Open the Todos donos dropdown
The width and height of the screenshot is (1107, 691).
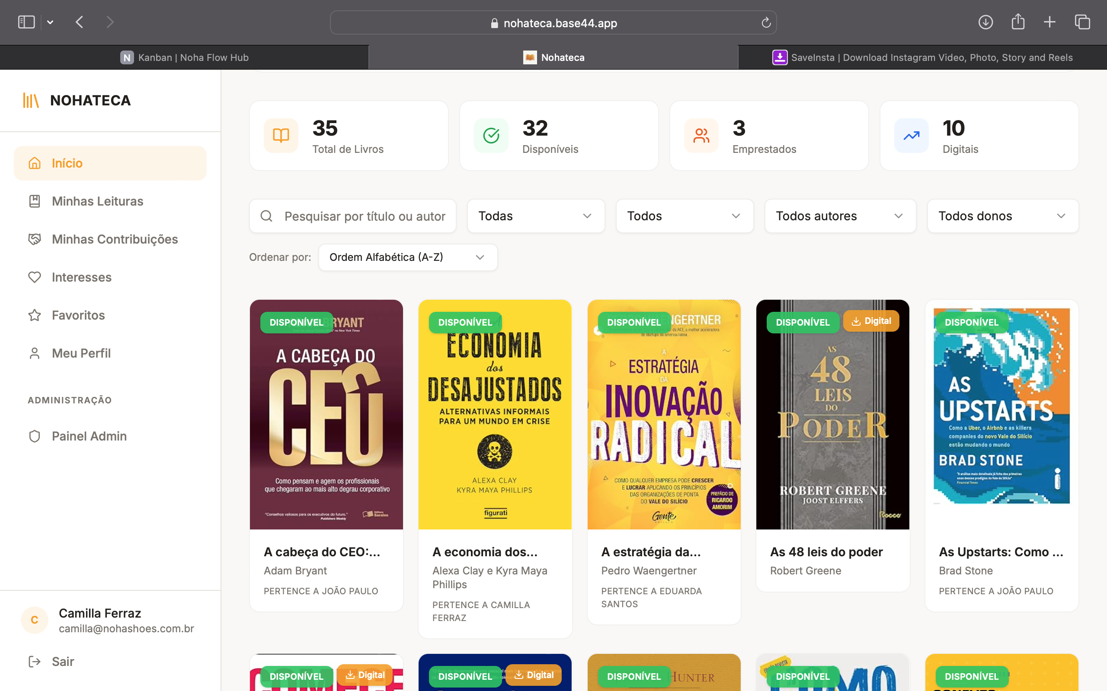point(1003,216)
